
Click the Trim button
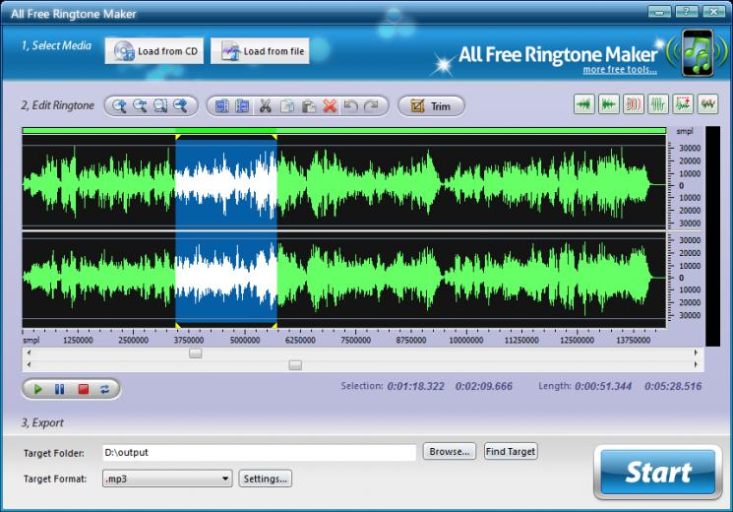point(431,106)
